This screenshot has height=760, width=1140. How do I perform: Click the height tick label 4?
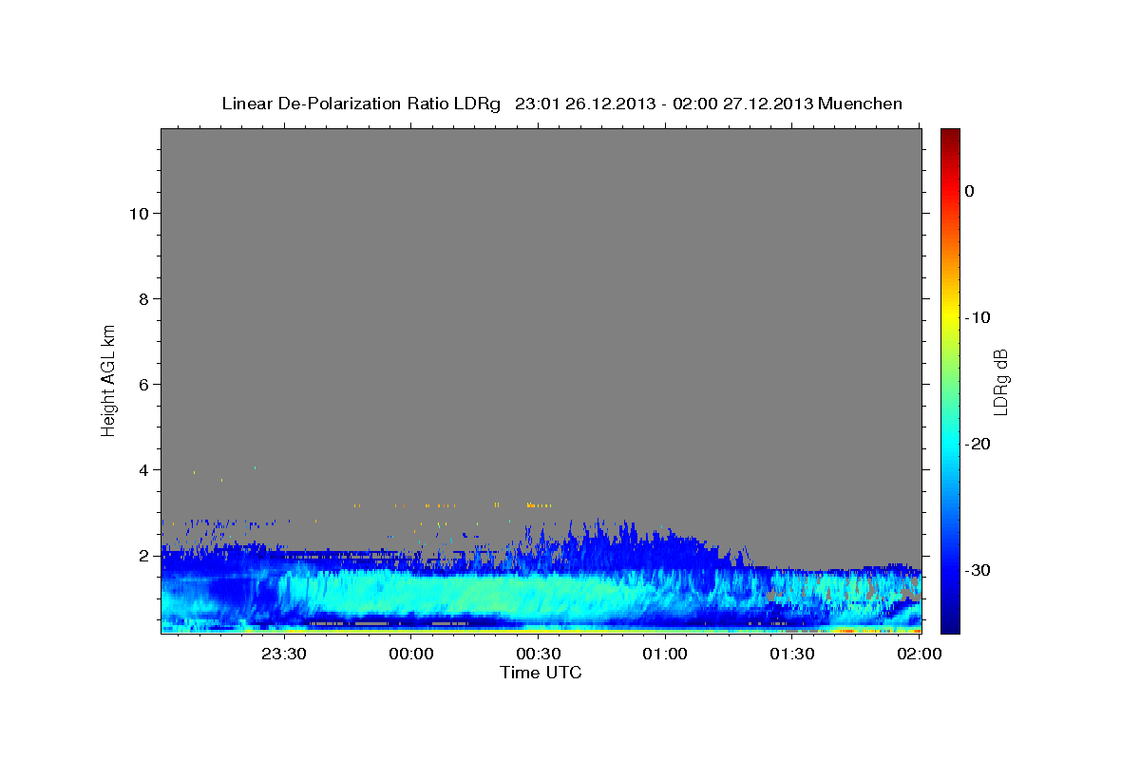click(144, 470)
